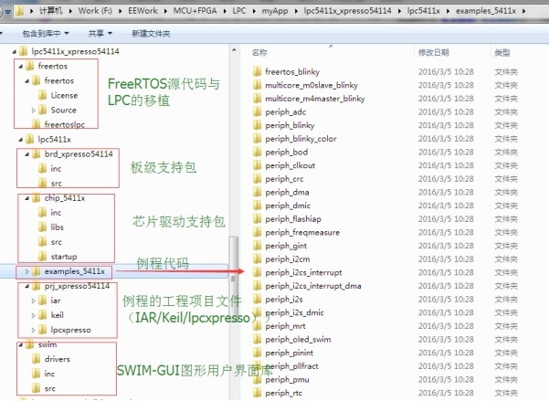Collapse the lpc5411x_xpresso54114 root tree node

14,52
